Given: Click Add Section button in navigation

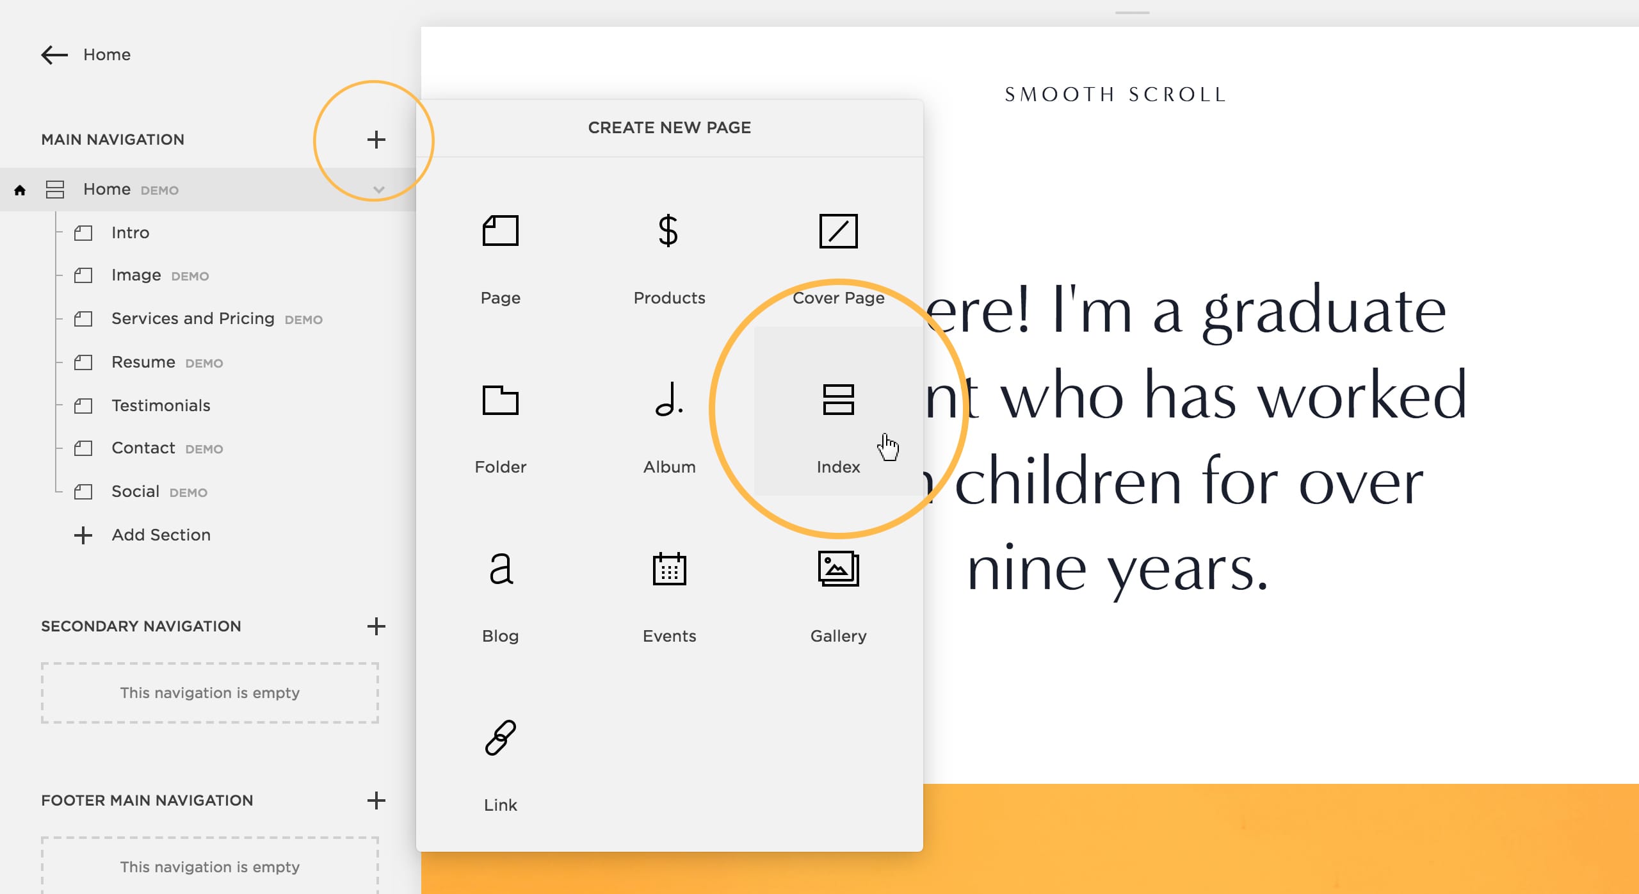Looking at the screenshot, I should 161,534.
